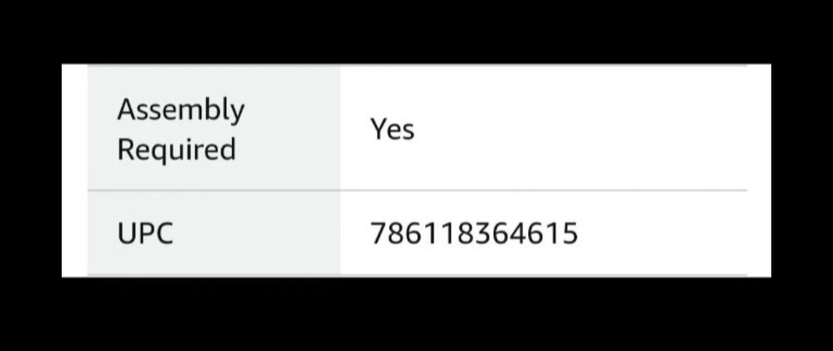
Task: Click the last digit 5 of the UPC
Action: coord(569,233)
